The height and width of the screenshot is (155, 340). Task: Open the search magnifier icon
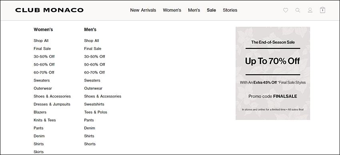(298, 10)
